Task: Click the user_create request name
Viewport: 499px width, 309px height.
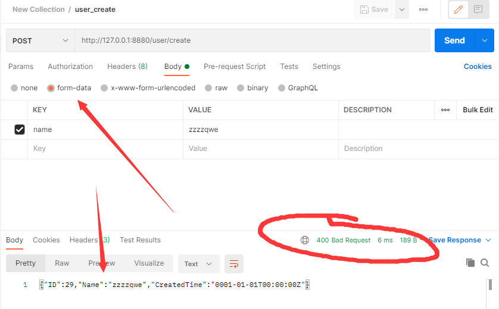Action: tap(95, 10)
